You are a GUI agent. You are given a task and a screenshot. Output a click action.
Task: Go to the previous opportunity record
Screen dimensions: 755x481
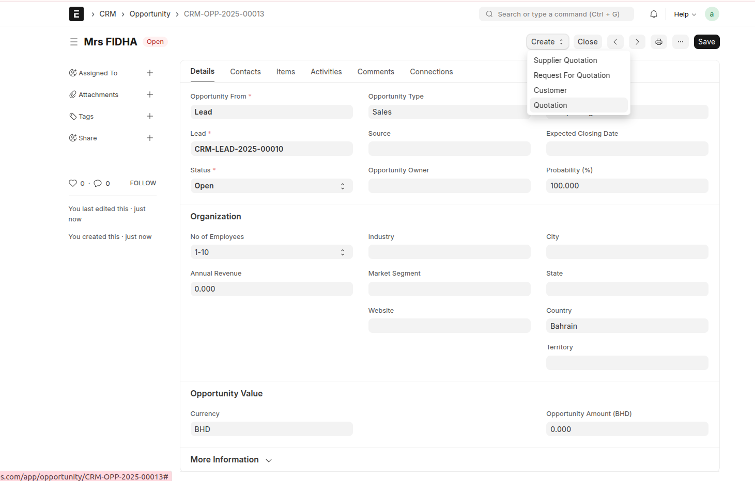pos(615,42)
